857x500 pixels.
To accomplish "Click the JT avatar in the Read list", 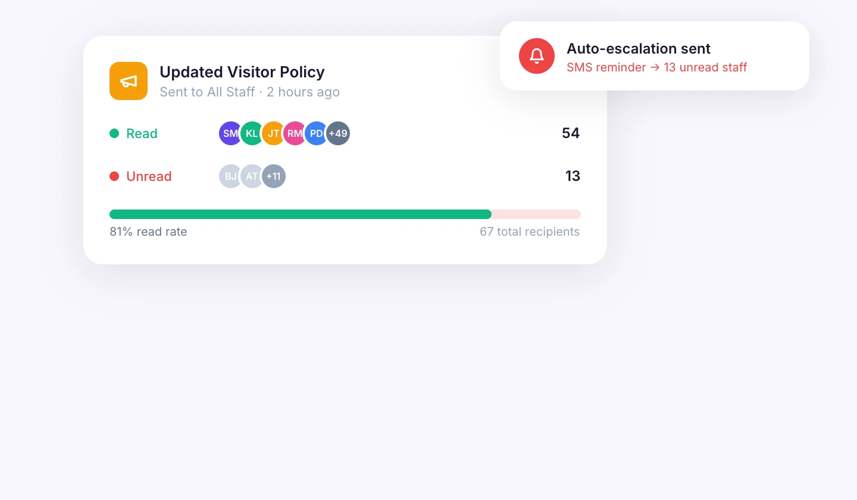I will pyautogui.click(x=274, y=133).
